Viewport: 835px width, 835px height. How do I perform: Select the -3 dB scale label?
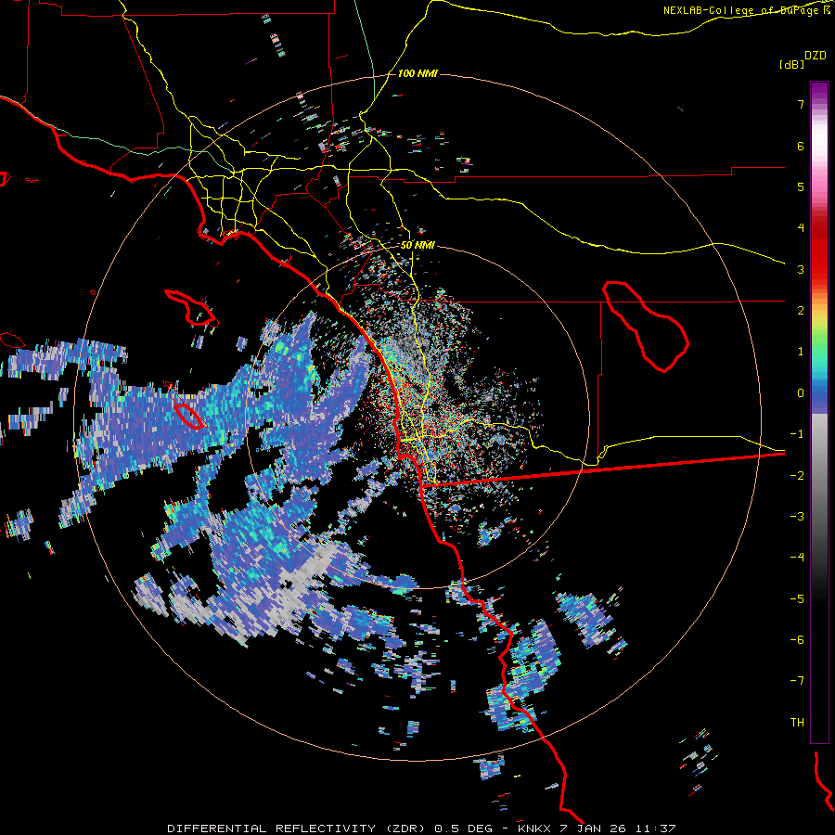797,517
